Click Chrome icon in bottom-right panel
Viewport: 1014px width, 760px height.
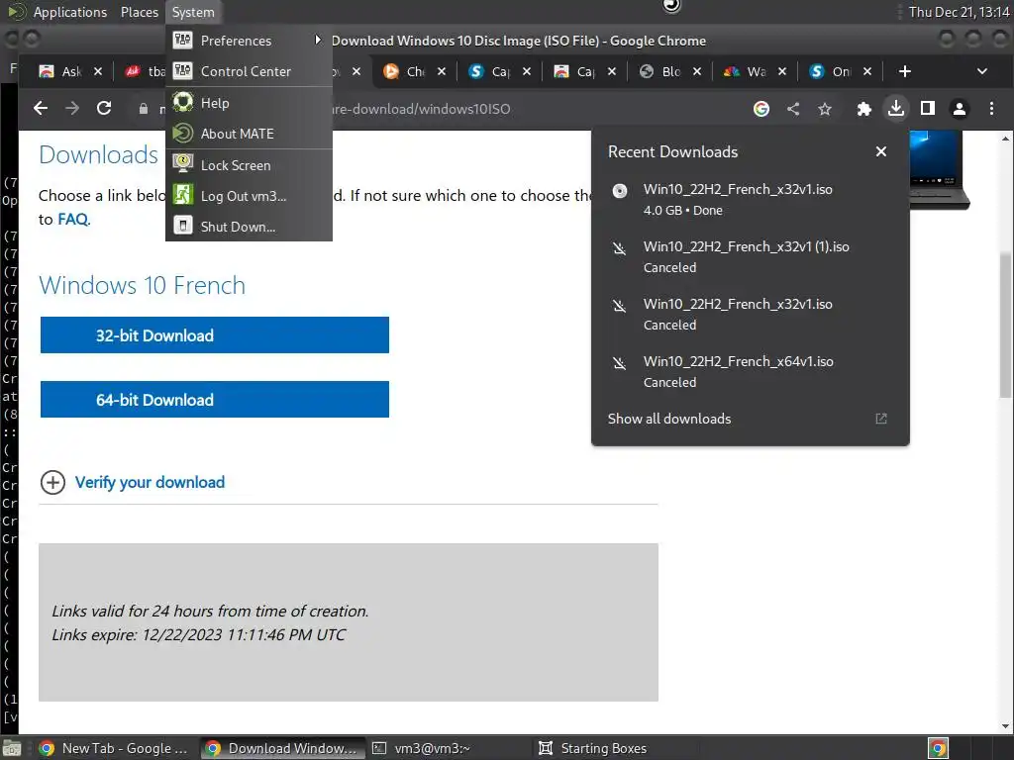(x=938, y=748)
